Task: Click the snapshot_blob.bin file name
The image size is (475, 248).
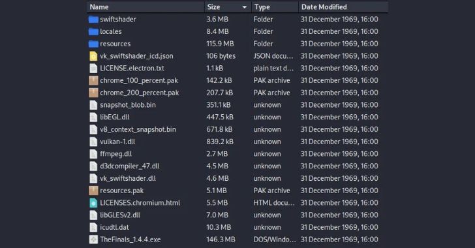Action: click(128, 105)
